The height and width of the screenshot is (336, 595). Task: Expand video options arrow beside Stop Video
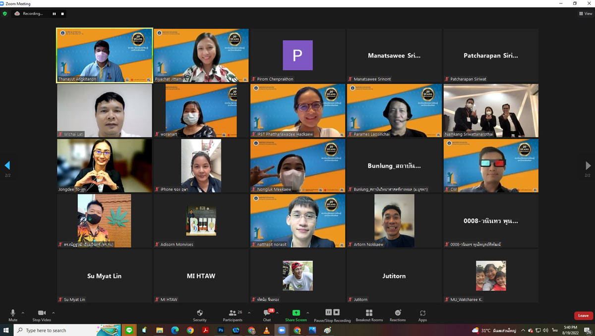tap(54, 313)
